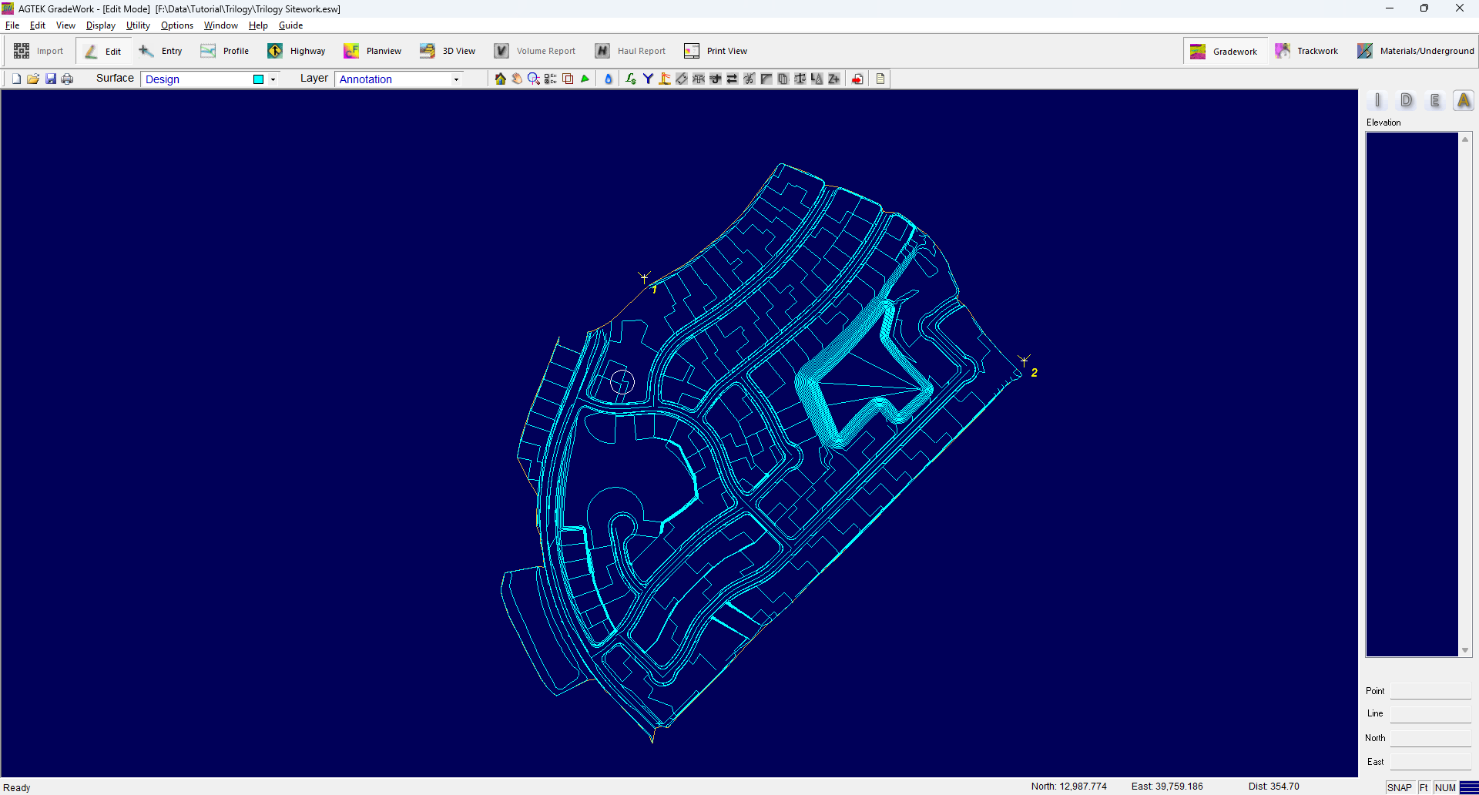
Task: Open the Options menu
Action: tap(177, 25)
